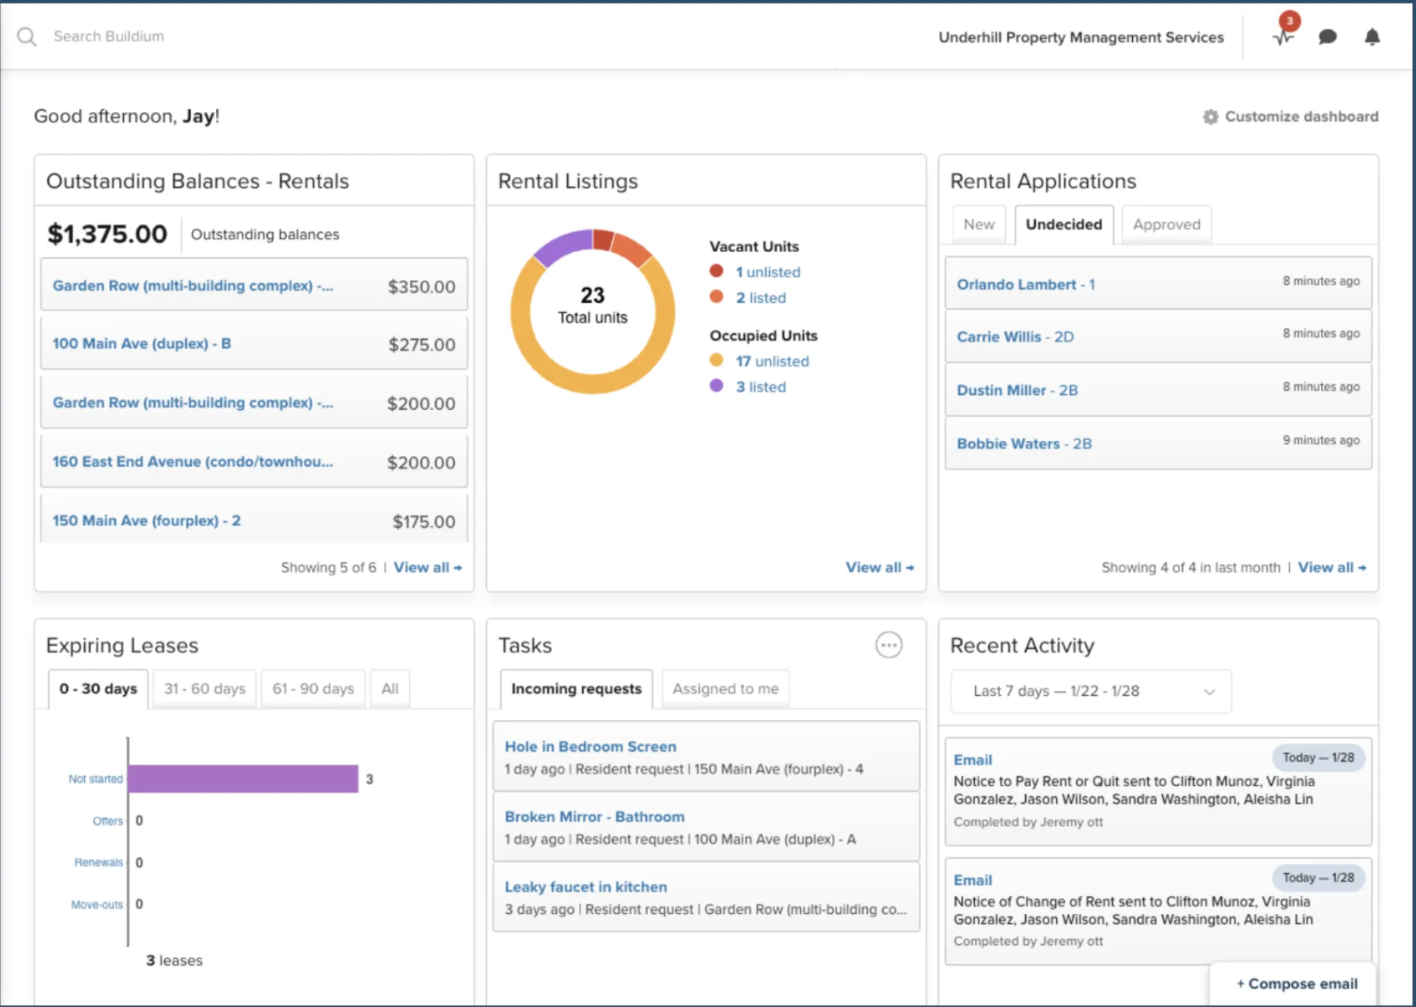
Task: Open Bobbie Waters - 2B application
Action: pyautogui.click(x=1158, y=443)
